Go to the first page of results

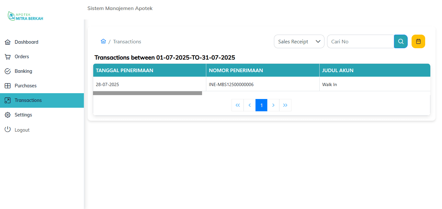[x=237, y=105]
